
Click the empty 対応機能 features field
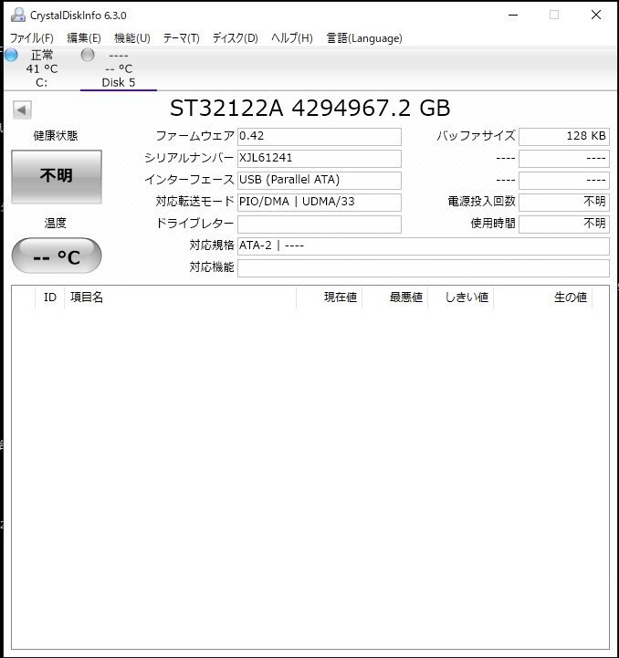point(424,267)
